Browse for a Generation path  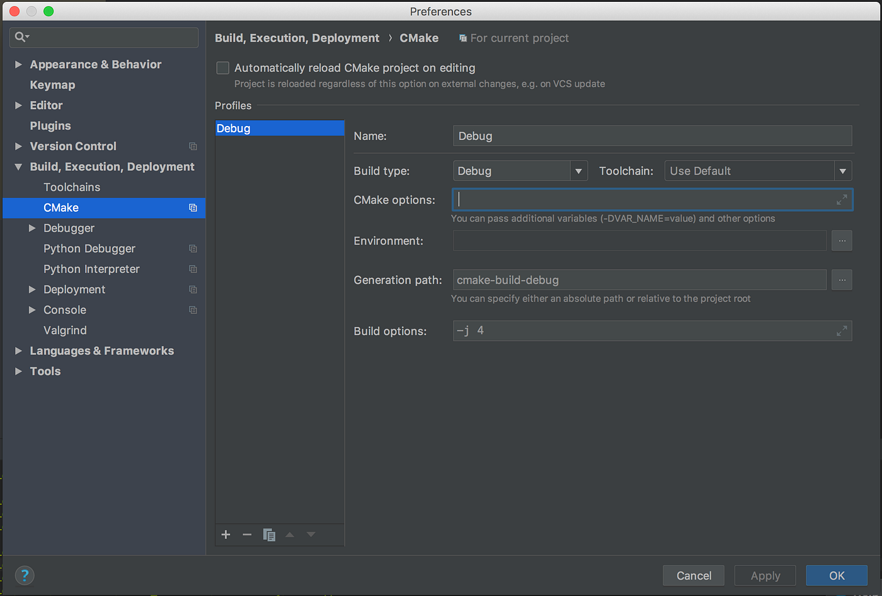pyautogui.click(x=842, y=280)
